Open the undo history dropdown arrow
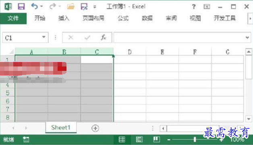253x145 pixels. click(x=41, y=6)
